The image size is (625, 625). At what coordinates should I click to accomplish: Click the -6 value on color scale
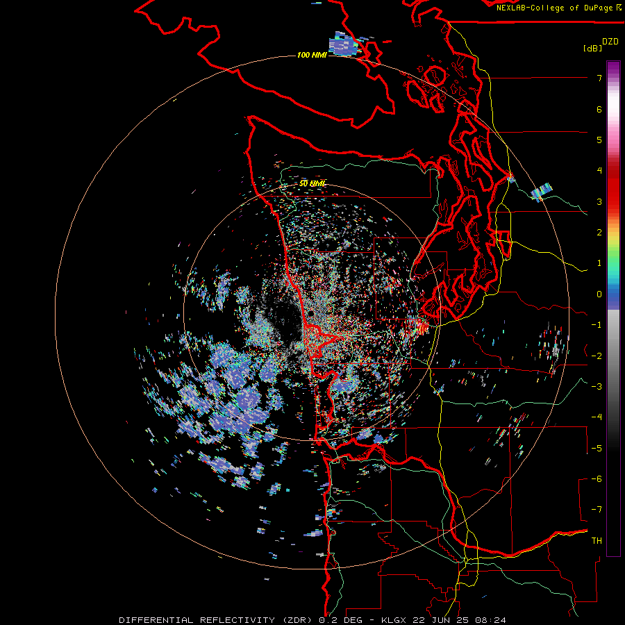coord(597,479)
